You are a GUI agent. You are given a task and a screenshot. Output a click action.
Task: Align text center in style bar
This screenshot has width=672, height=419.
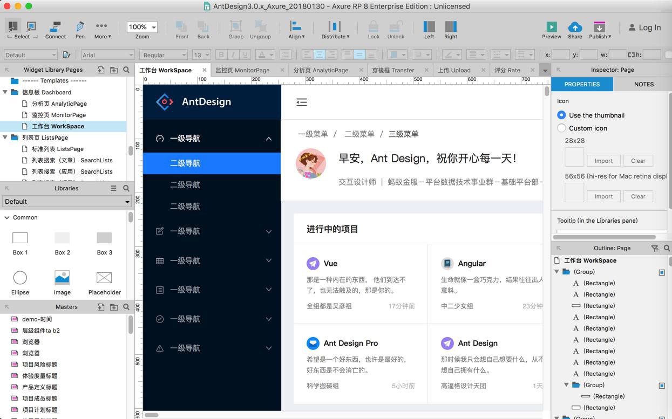[320, 54]
